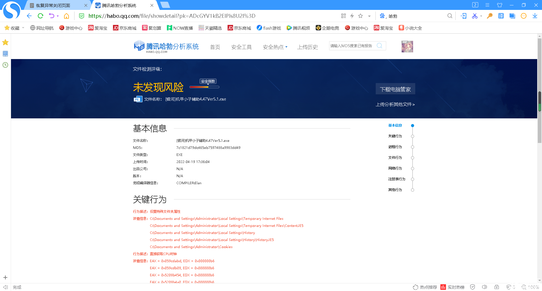The width and height of the screenshot is (542, 291).
Task: Open a new tab with the tab-bar button
Action: pos(165,5)
